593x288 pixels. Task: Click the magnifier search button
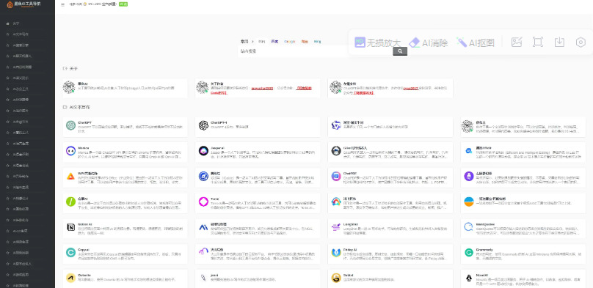(x=400, y=51)
